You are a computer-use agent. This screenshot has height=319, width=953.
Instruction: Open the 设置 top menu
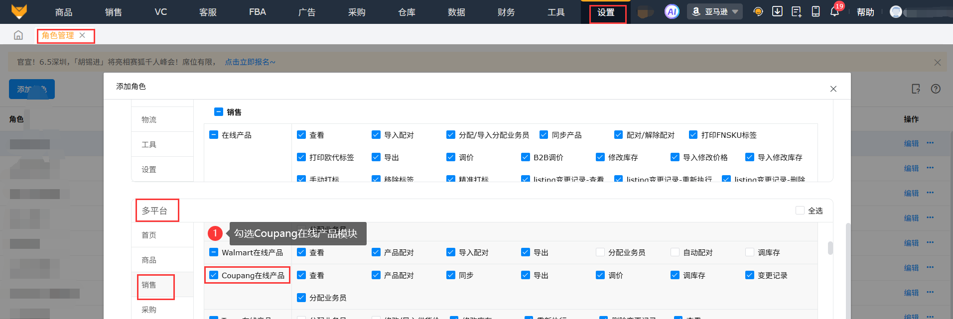coord(606,12)
